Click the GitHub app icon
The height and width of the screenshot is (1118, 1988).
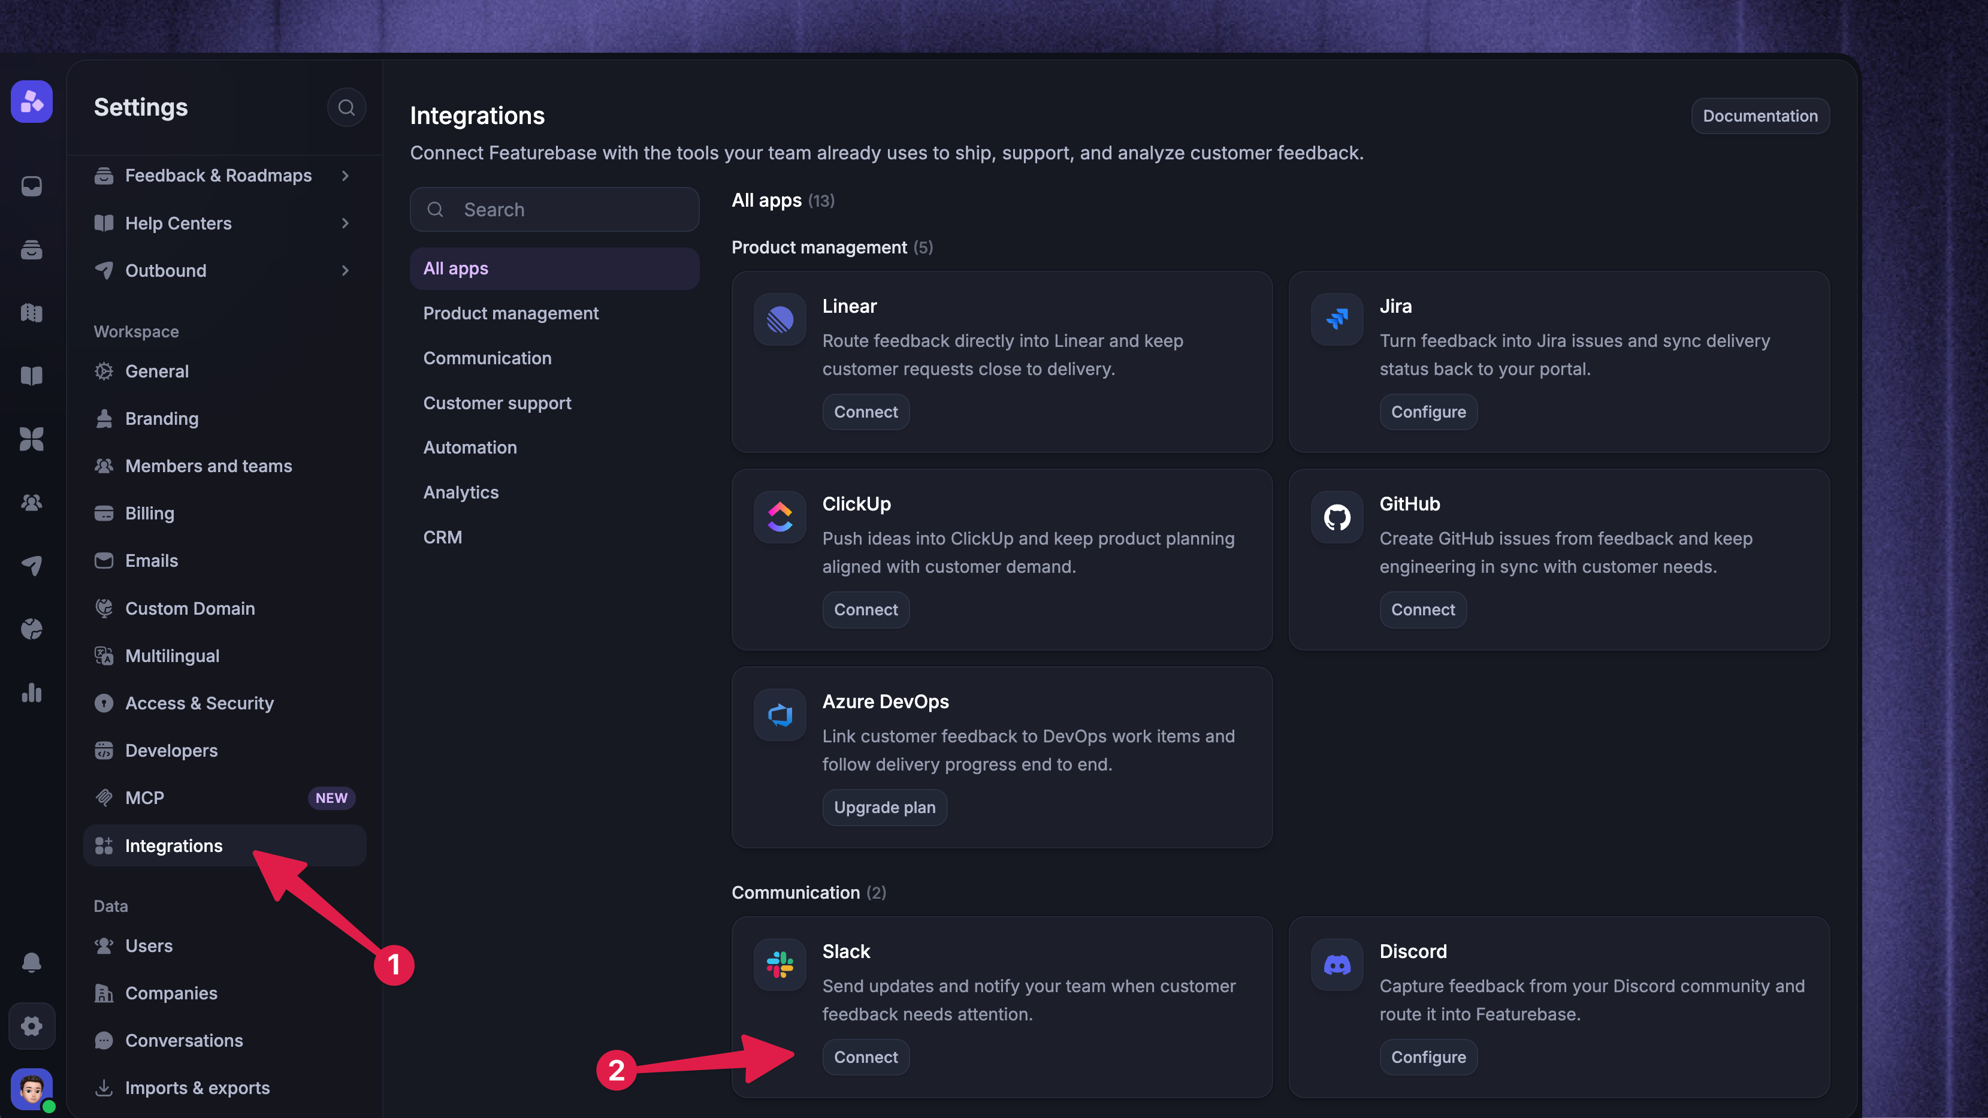(x=1337, y=517)
